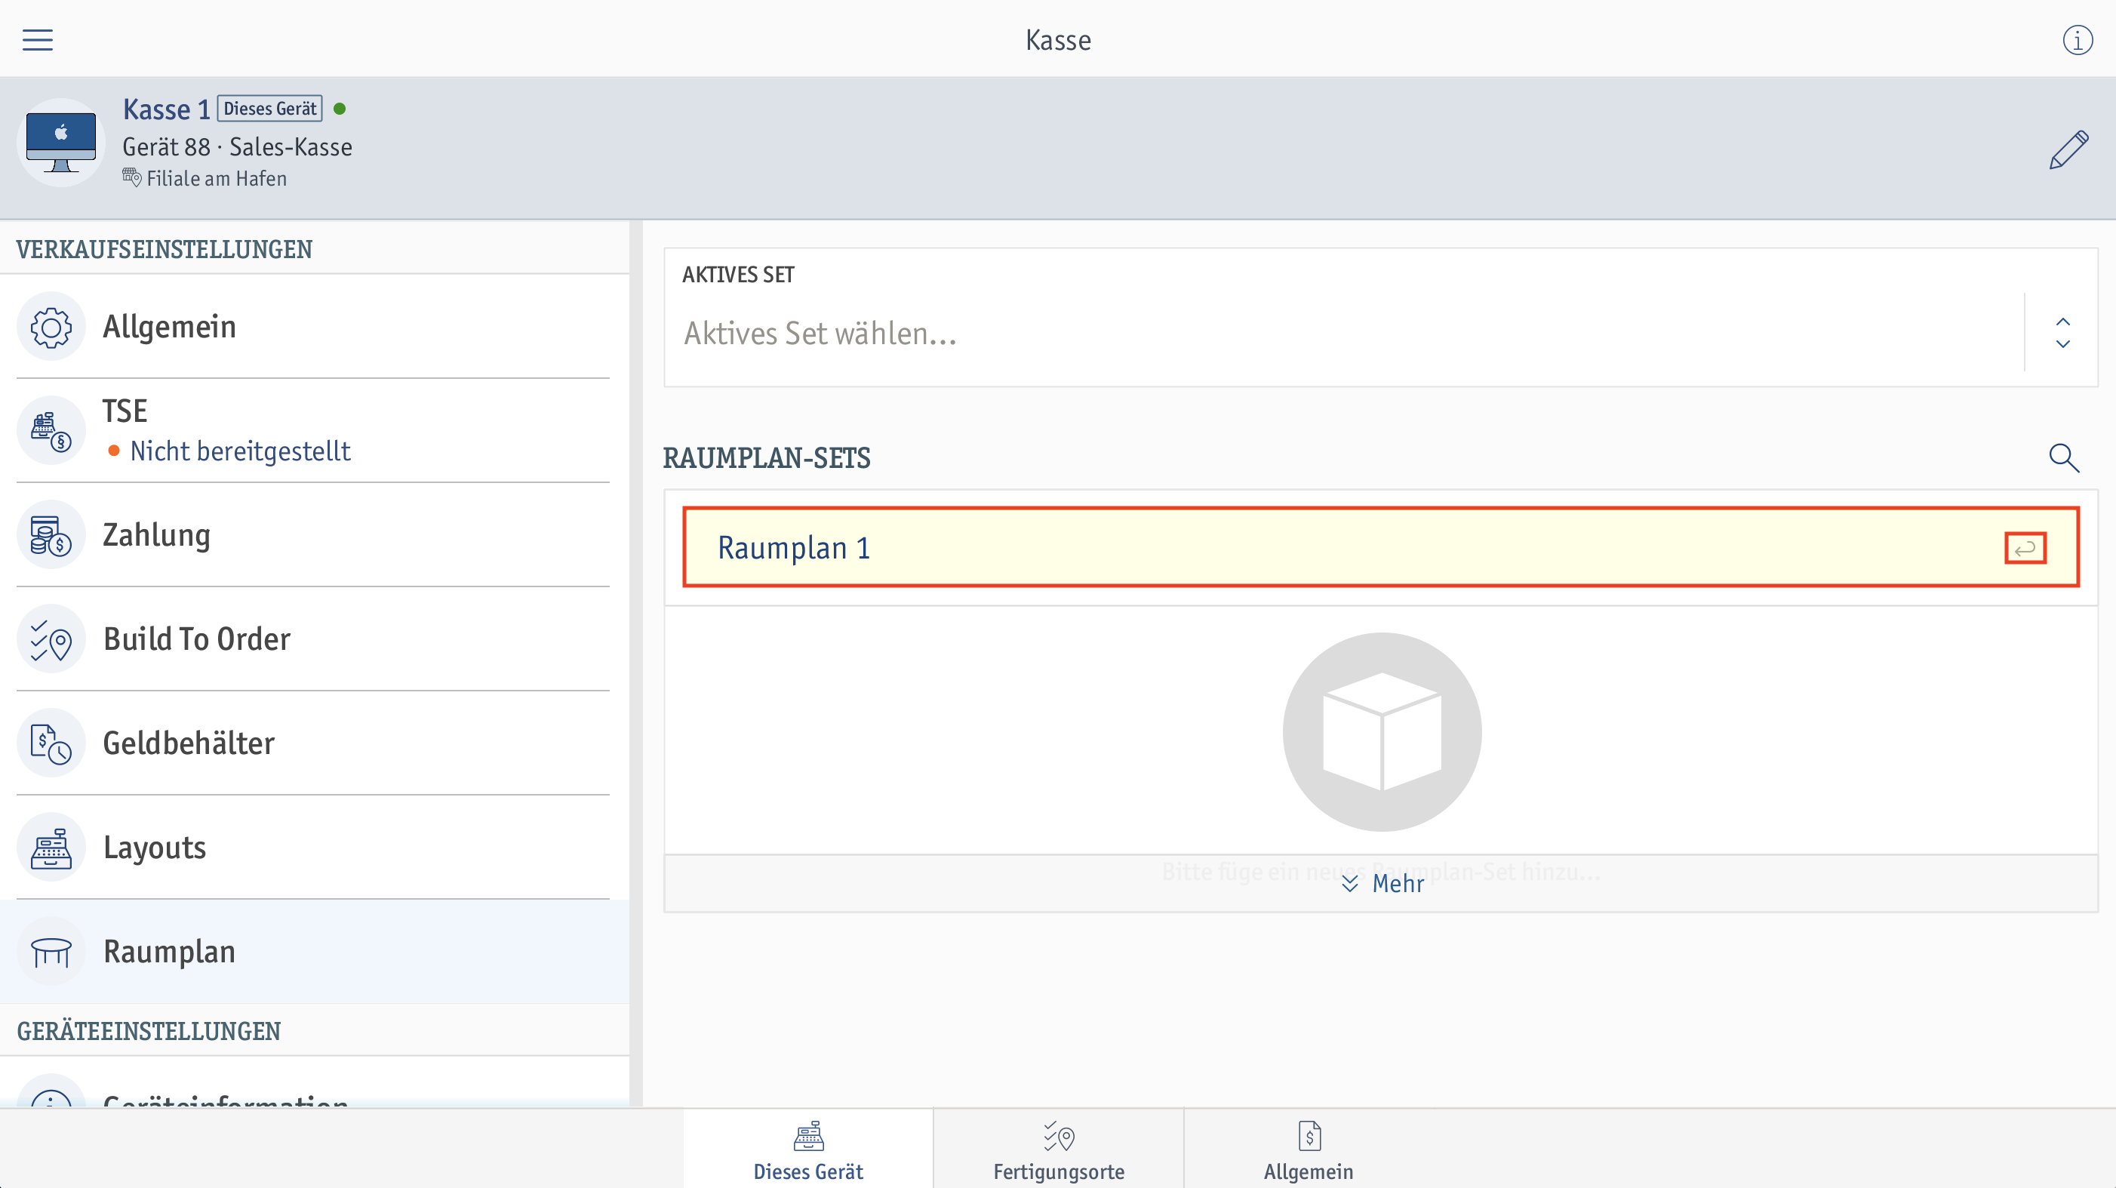
Task: Select the Raumplan 1 set row
Action: pos(1381,547)
